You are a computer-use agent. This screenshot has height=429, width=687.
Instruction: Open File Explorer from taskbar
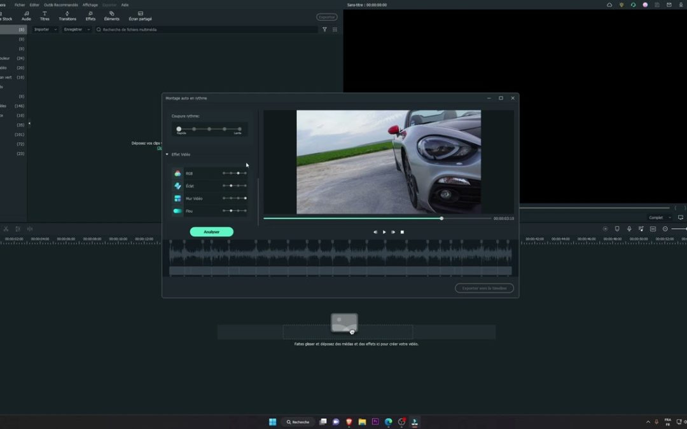tap(362, 422)
